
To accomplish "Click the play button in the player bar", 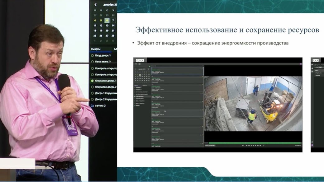I will point(255,146).
